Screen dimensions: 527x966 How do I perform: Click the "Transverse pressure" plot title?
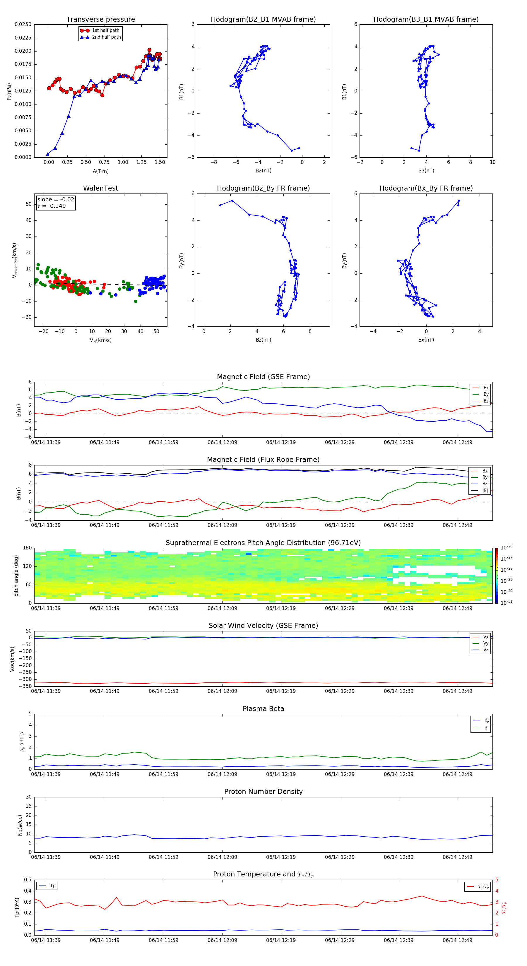100,20
